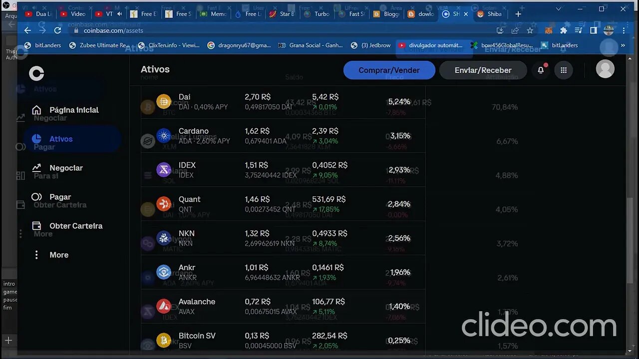Open the (3) Jedbrow bookmark
Viewport: 639px width, 359px height.
[x=371, y=45]
